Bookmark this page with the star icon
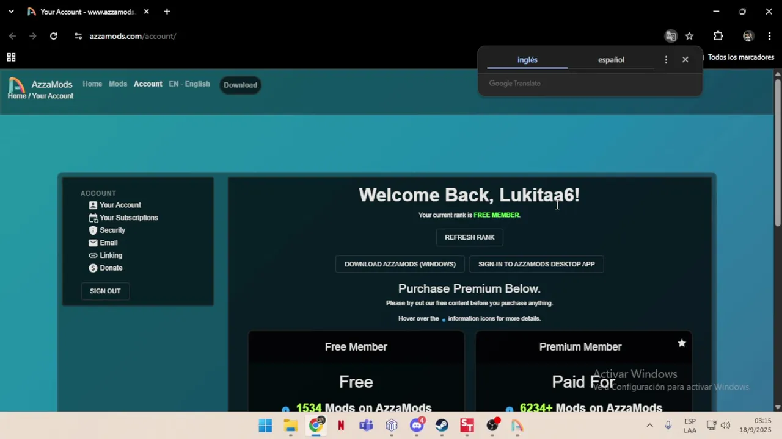Viewport: 782px width, 439px height. coord(689,36)
